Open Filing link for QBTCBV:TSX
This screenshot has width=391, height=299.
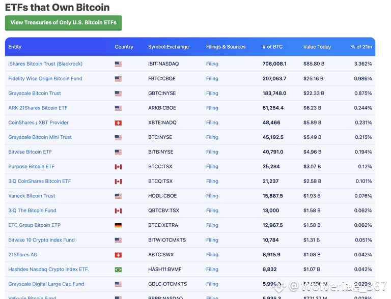212,211
